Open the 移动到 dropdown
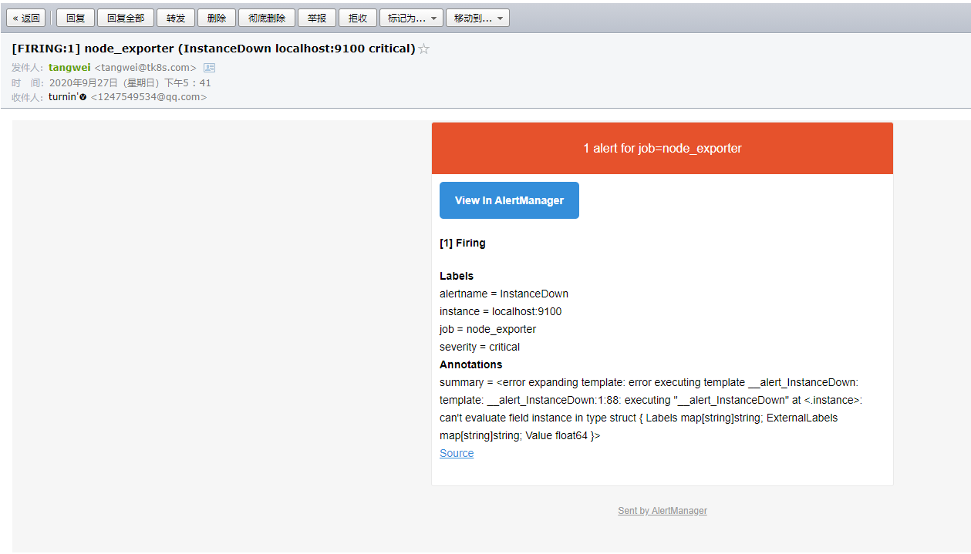This screenshot has height=554, width=971. point(477,18)
